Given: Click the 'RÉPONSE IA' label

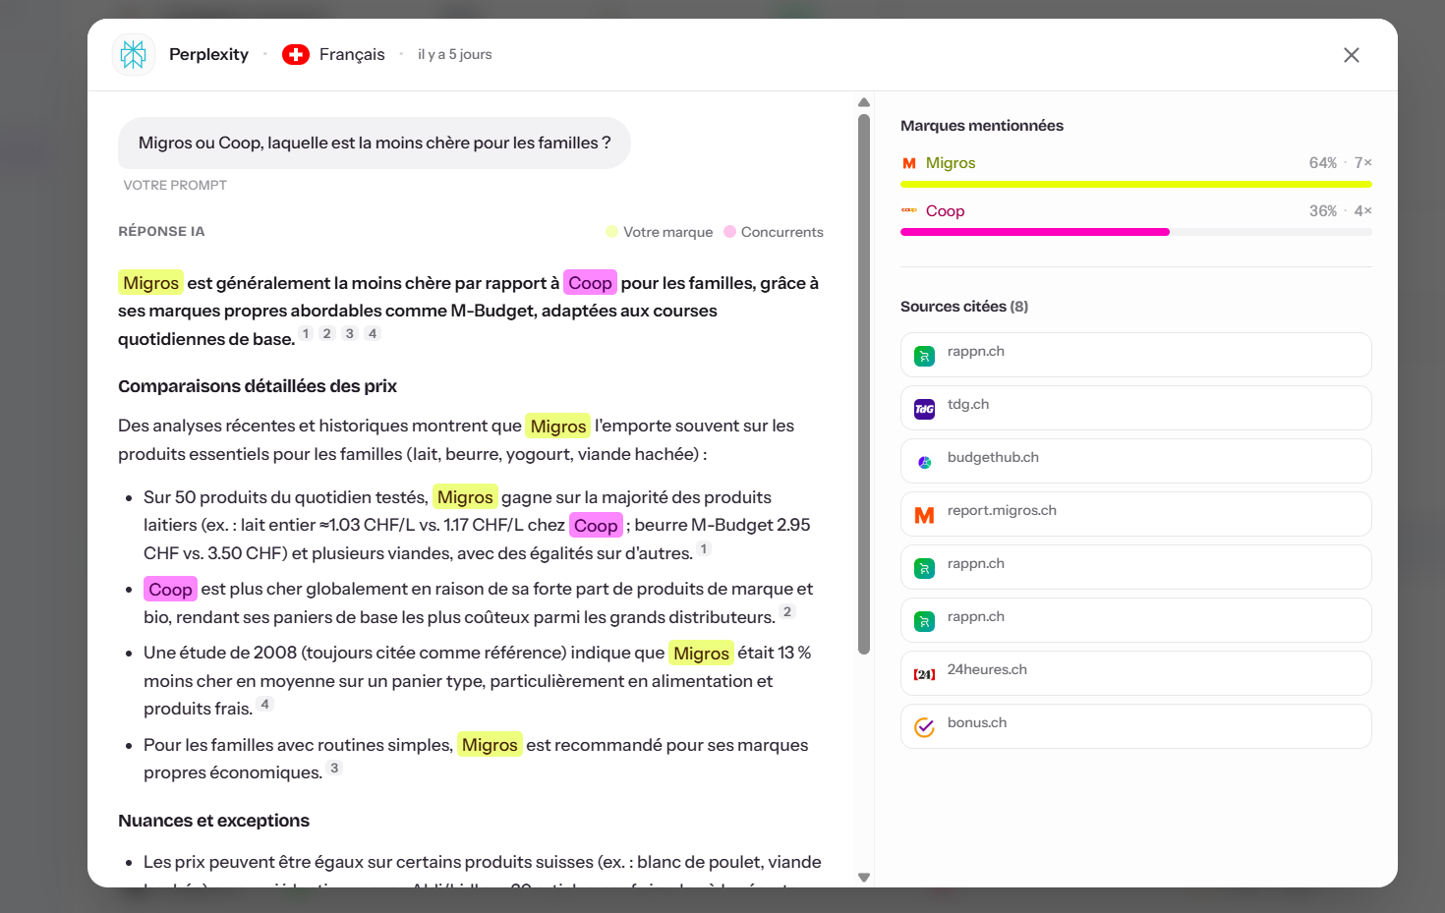Looking at the screenshot, I should (161, 232).
